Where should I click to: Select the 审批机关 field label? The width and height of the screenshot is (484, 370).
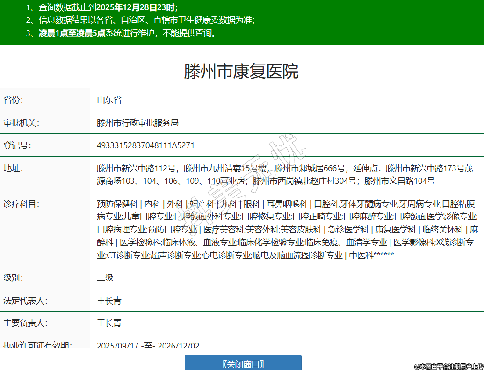pyautogui.click(x=21, y=123)
